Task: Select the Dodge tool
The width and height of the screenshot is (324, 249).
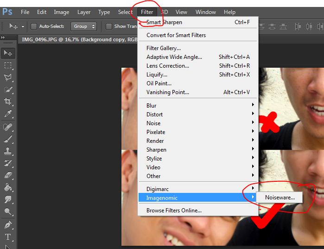Action: [x=8, y=211]
